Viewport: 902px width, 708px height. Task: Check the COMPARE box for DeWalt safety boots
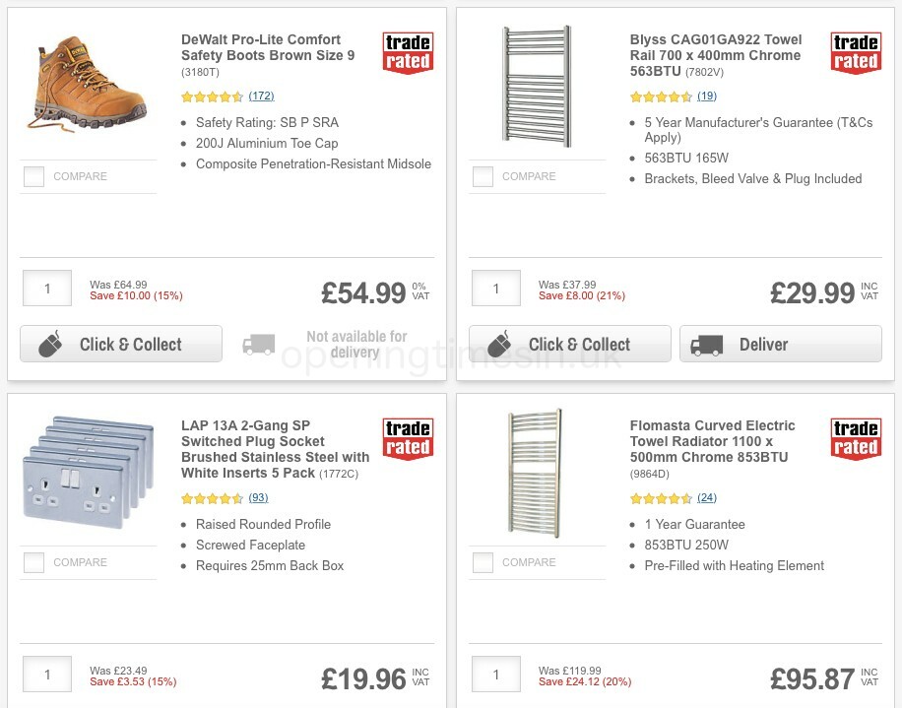tap(33, 176)
